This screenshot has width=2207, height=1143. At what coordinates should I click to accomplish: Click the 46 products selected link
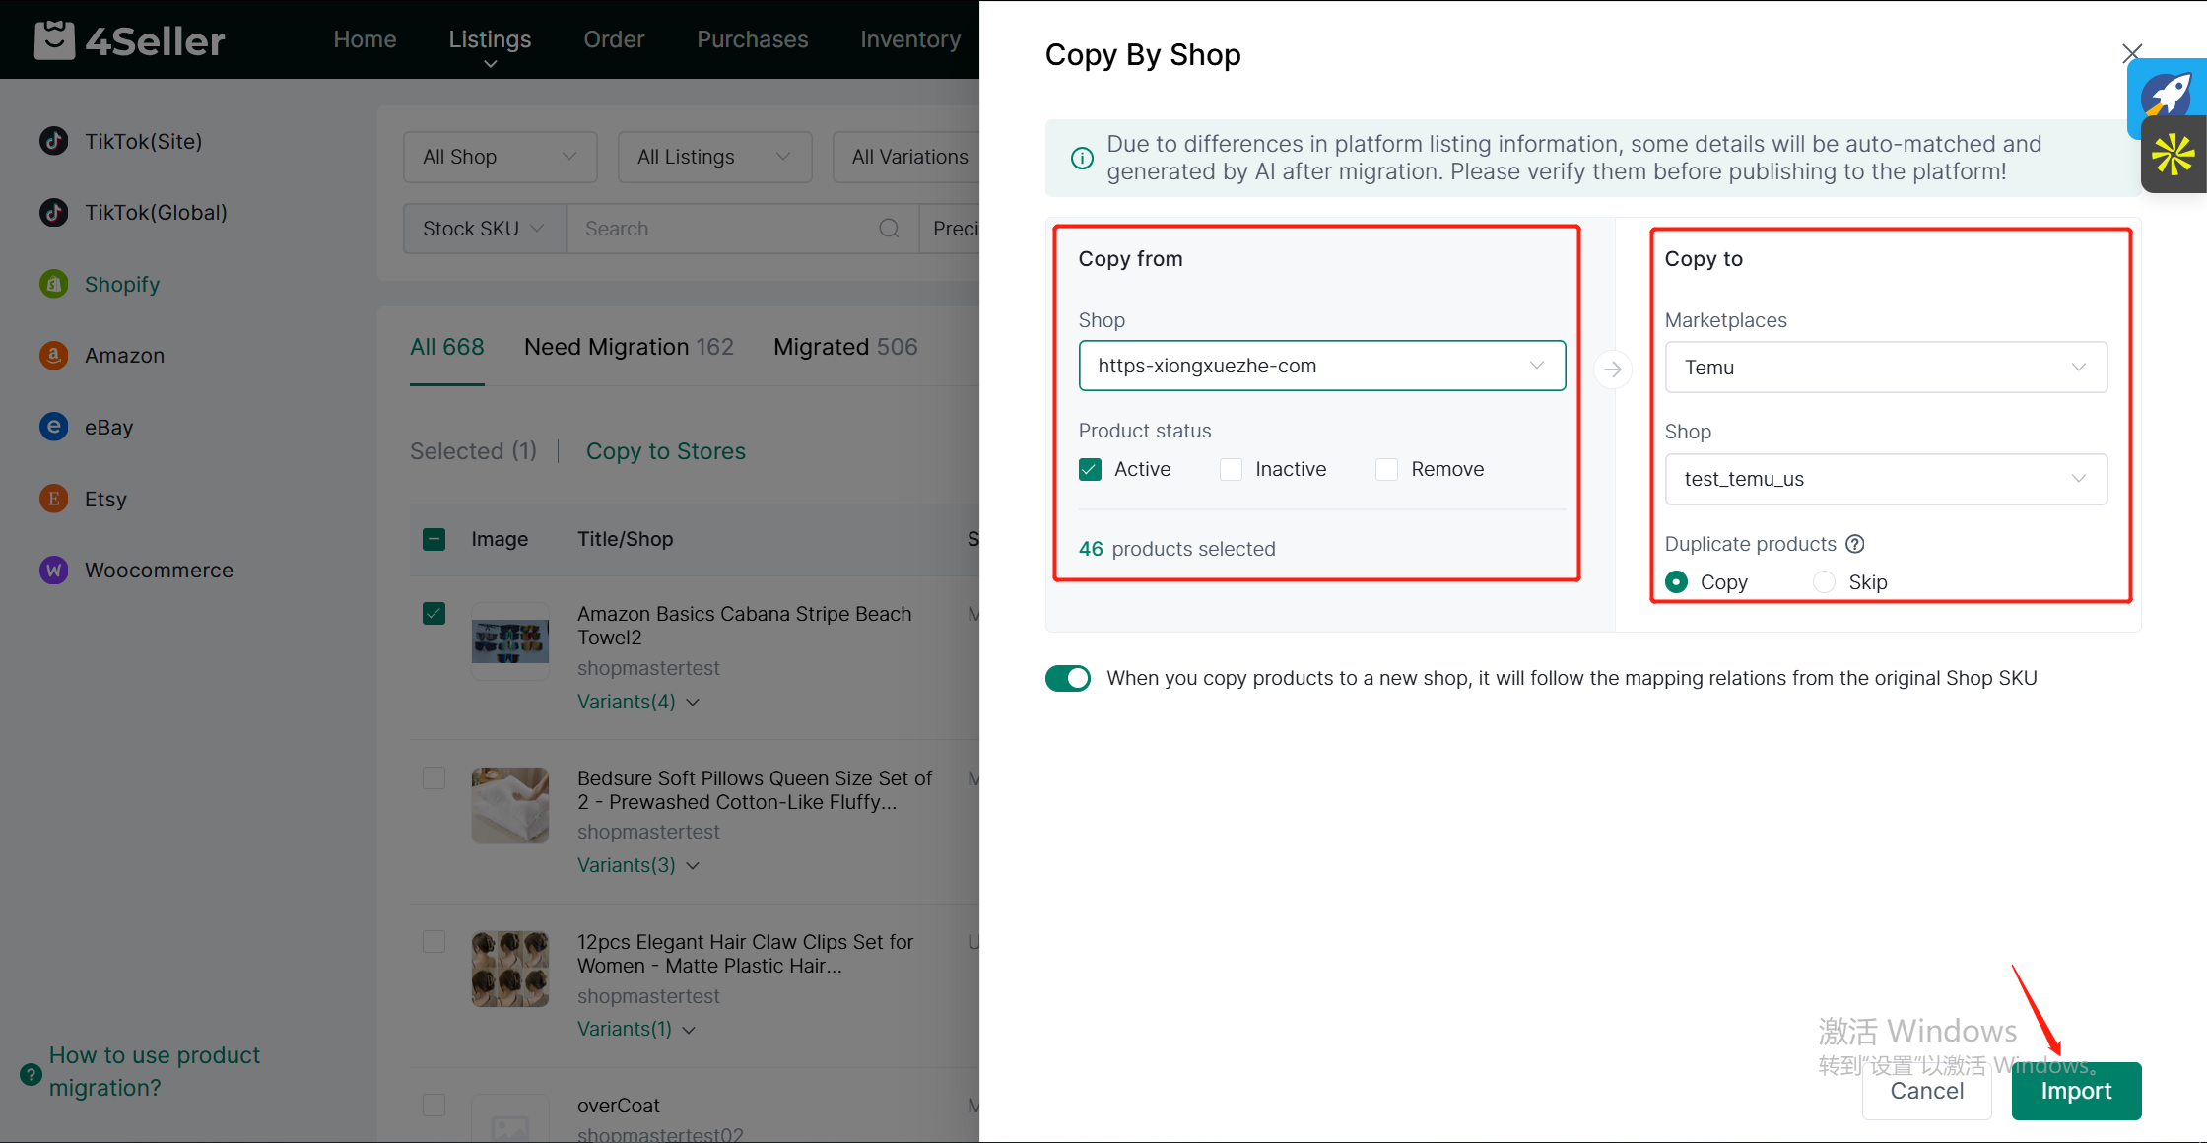pyautogui.click(x=1176, y=549)
